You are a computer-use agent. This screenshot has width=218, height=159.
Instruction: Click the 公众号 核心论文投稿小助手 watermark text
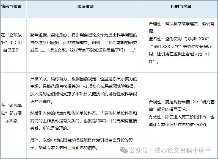[170, 151]
